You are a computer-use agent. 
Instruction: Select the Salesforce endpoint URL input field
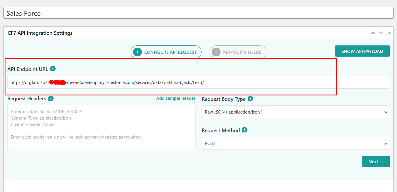[x=199, y=82]
